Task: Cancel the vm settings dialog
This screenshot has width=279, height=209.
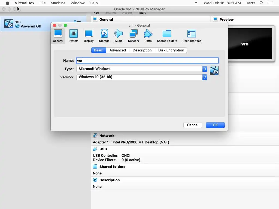Action: [193, 125]
